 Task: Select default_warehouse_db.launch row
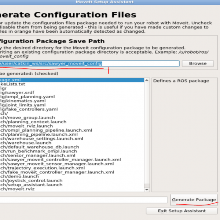[x=72, y=147]
